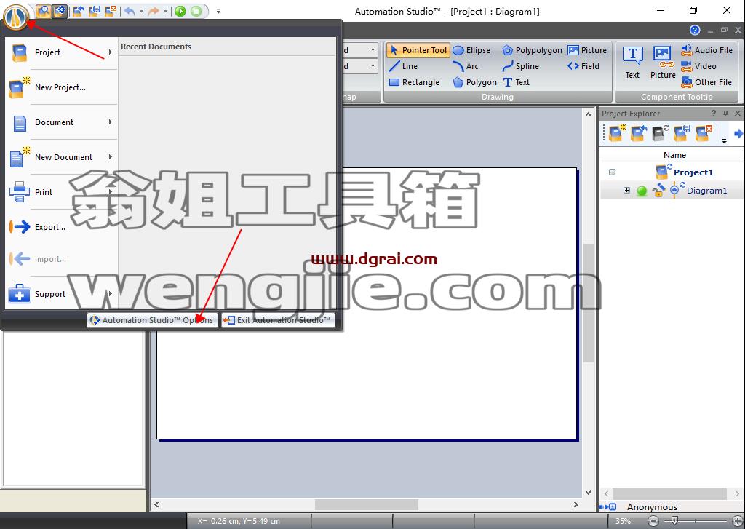Image resolution: width=745 pixels, height=529 pixels.
Task: Click Video in Component Tooltip group
Action: pos(698,66)
